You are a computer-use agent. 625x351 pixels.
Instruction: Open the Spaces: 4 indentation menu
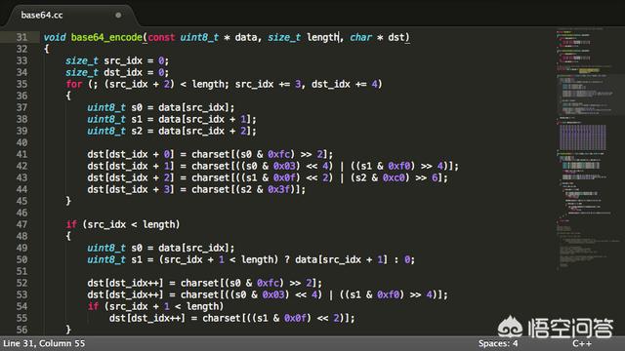498,343
